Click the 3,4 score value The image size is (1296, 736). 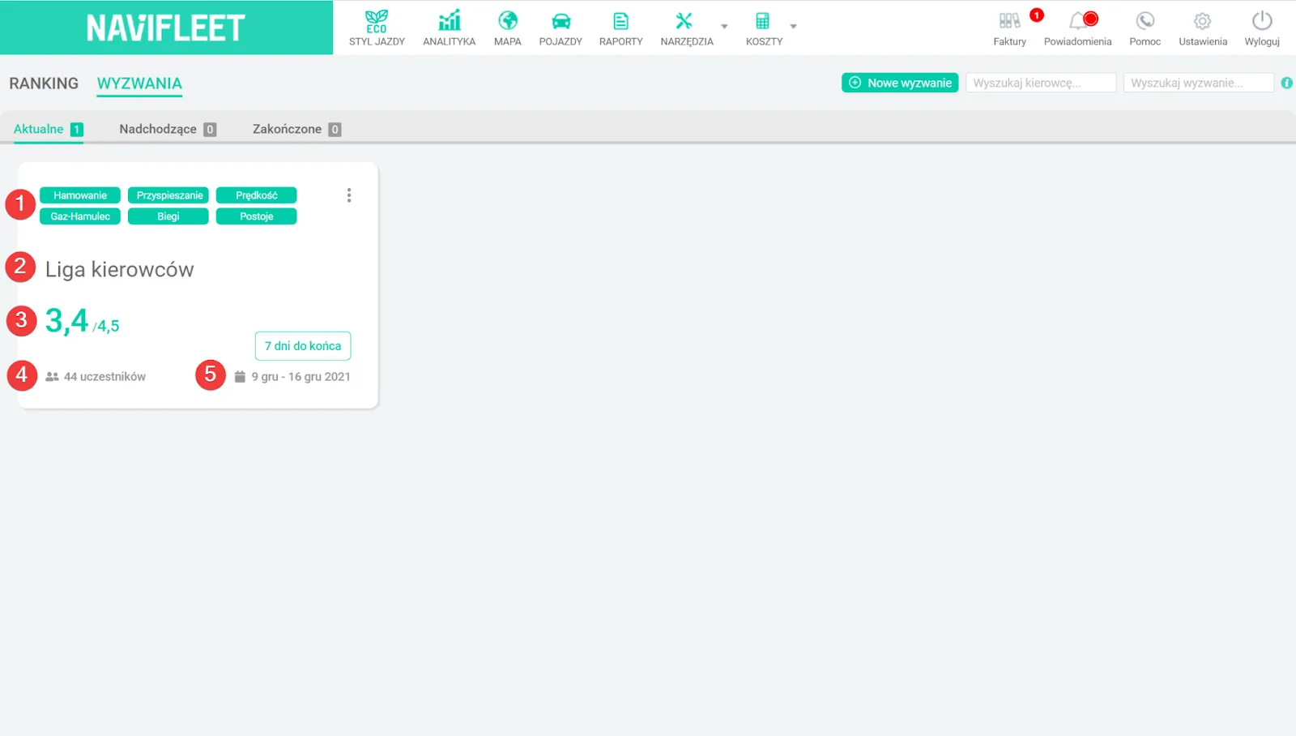[66, 321]
